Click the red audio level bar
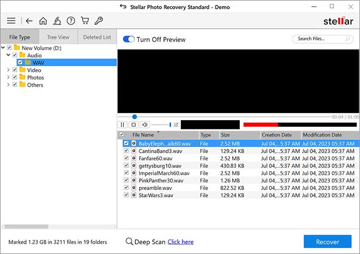This screenshot has width=360, height=254. 260,125
